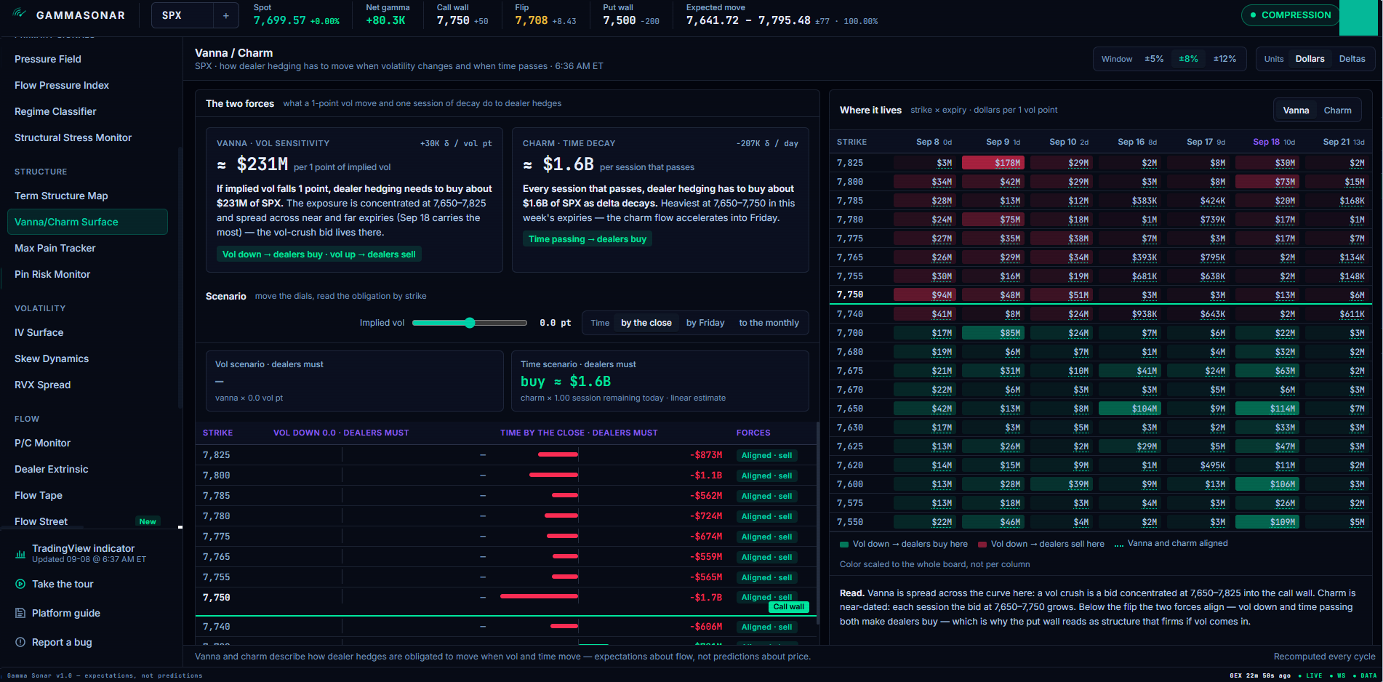This screenshot has height=682, width=1383.
Task: Click Aligned · sell badge in the 7,825 row
Action: coord(766,455)
